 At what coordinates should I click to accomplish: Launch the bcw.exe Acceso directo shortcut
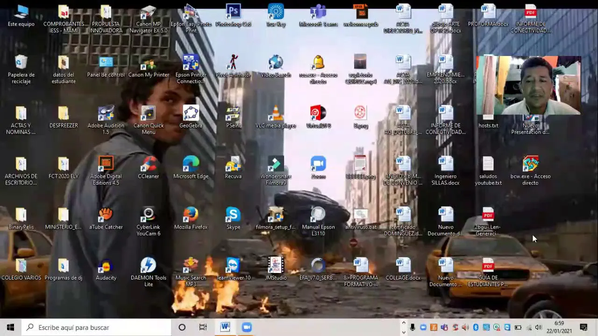point(531,171)
